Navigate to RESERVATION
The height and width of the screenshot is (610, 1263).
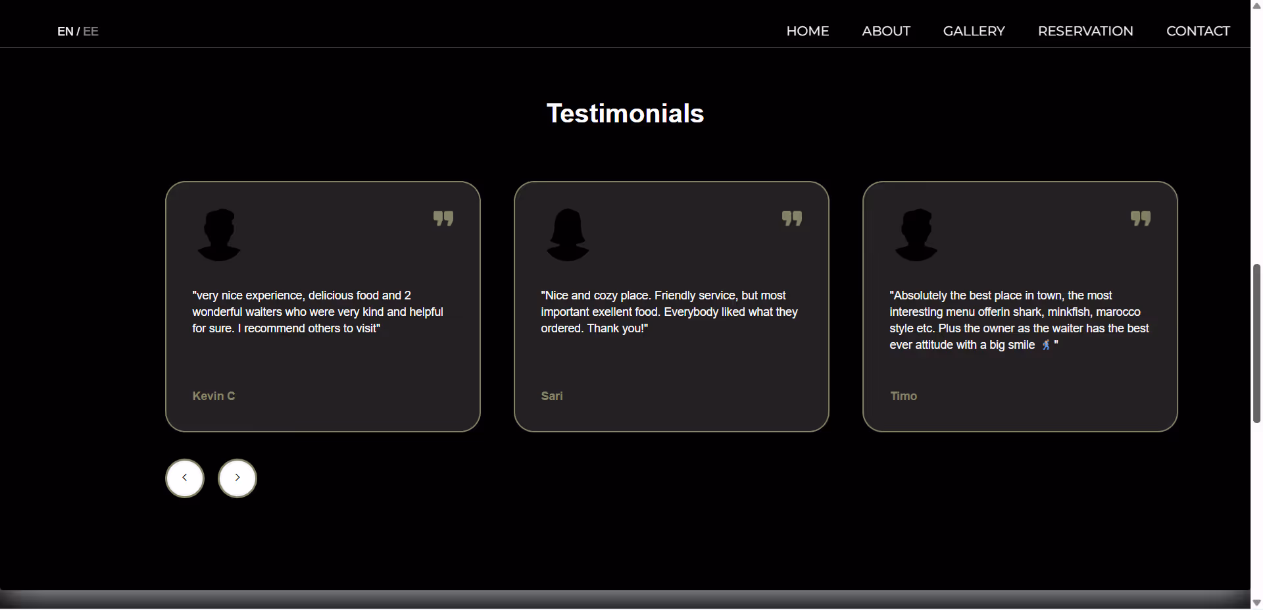(x=1085, y=31)
